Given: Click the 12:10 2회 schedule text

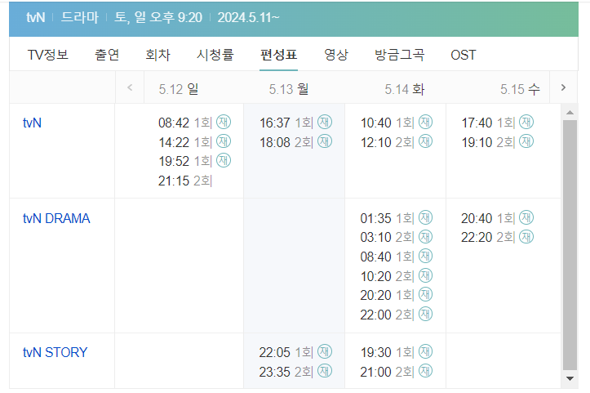Looking at the screenshot, I should point(387,142).
